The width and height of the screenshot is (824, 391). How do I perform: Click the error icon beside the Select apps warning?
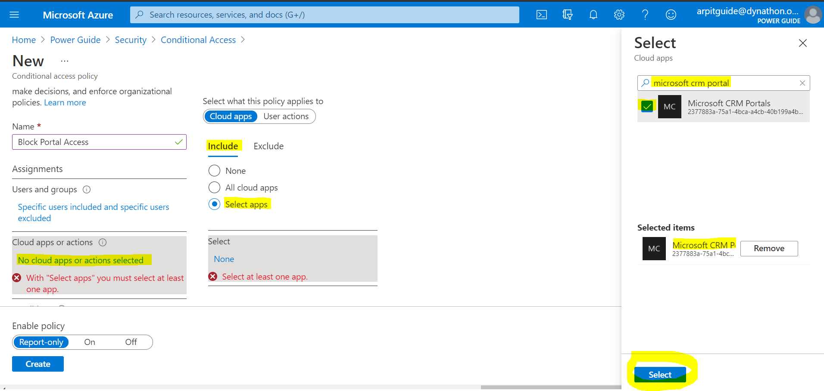tap(17, 278)
